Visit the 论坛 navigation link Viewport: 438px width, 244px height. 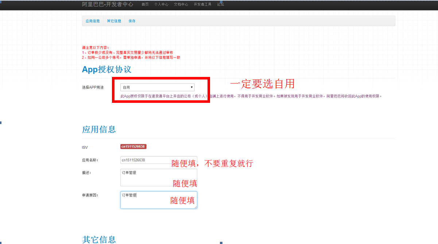[x=221, y=4]
